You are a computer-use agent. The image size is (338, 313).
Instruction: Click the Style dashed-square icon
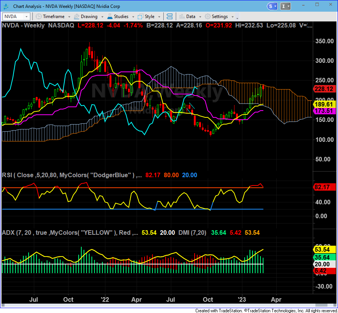[x=140, y=17]
